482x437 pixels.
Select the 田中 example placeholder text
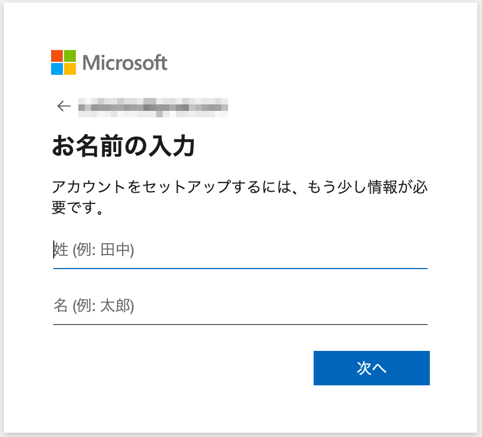tap(115, 250)
